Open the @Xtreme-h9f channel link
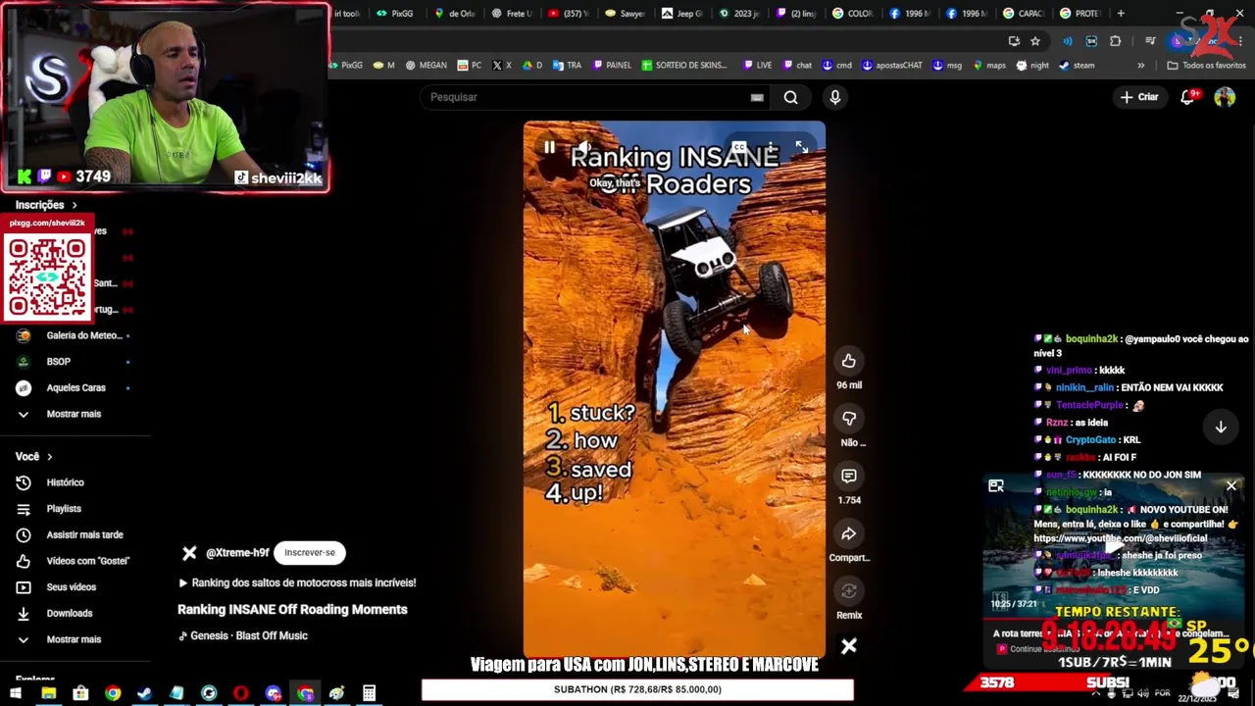1255x706 pixels. [x=237, y=553]
